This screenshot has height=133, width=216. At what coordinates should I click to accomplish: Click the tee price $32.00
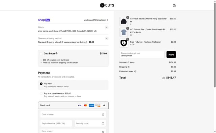(x=173, y=30)
